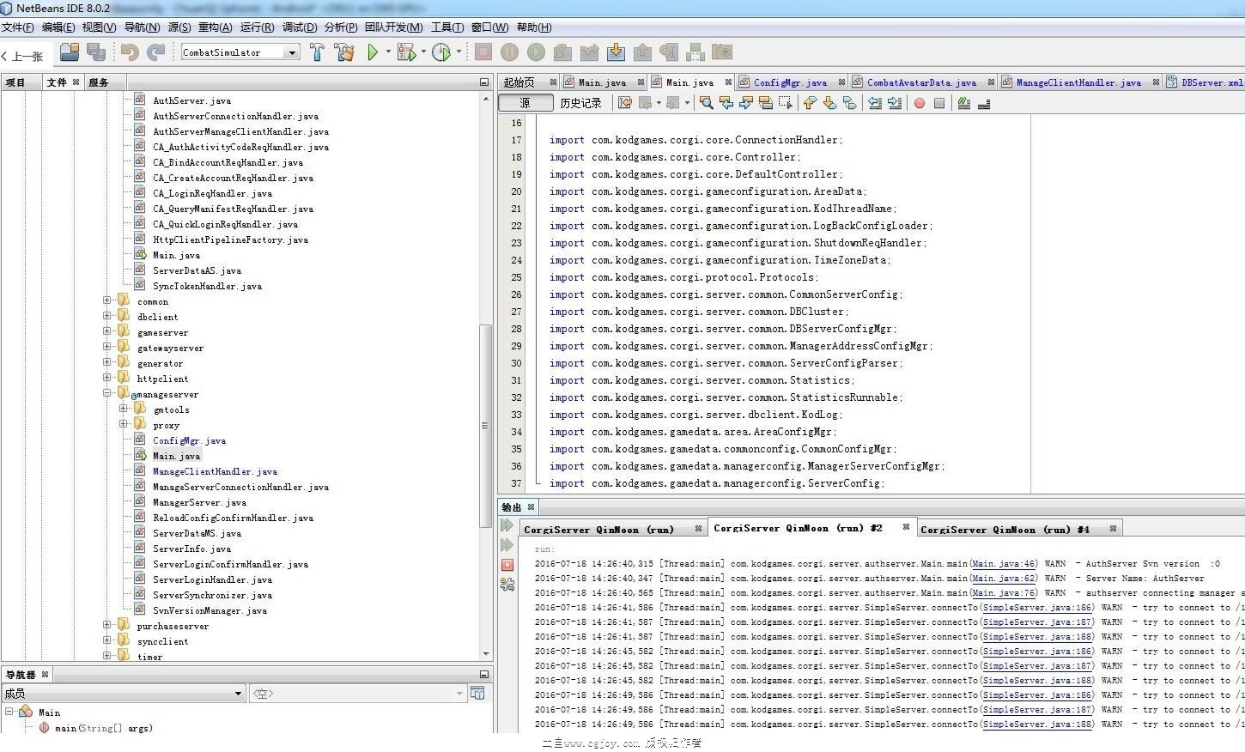Minimize the project panel window group
The height and width of the screenshot is (752, 1245).
pos(483,82)
